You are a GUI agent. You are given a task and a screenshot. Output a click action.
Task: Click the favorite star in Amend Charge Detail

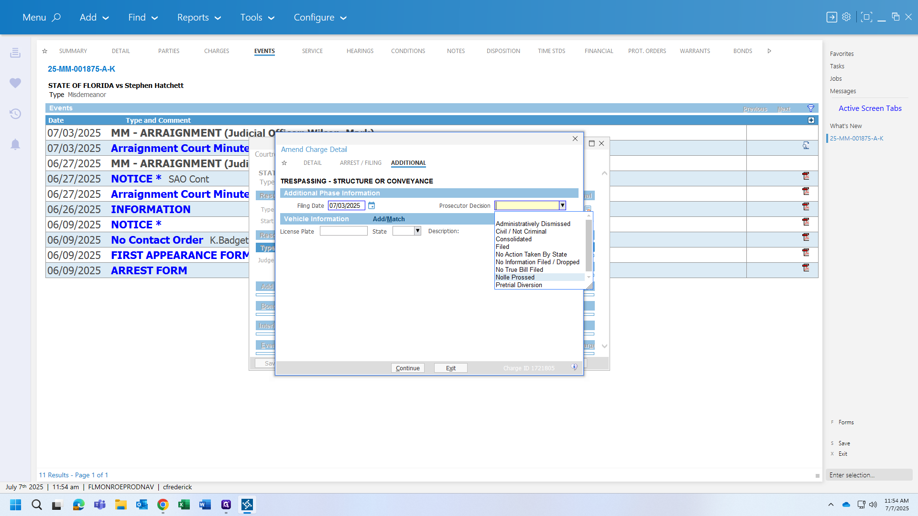tap(284, 163)
